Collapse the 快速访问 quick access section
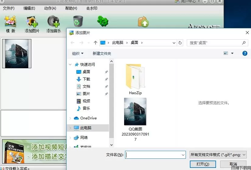The height and width of the screenshot is (170, 251). click(71, 65)
